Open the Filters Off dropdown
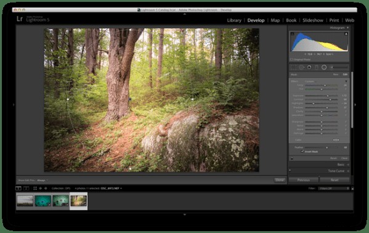 coord(334,189)
